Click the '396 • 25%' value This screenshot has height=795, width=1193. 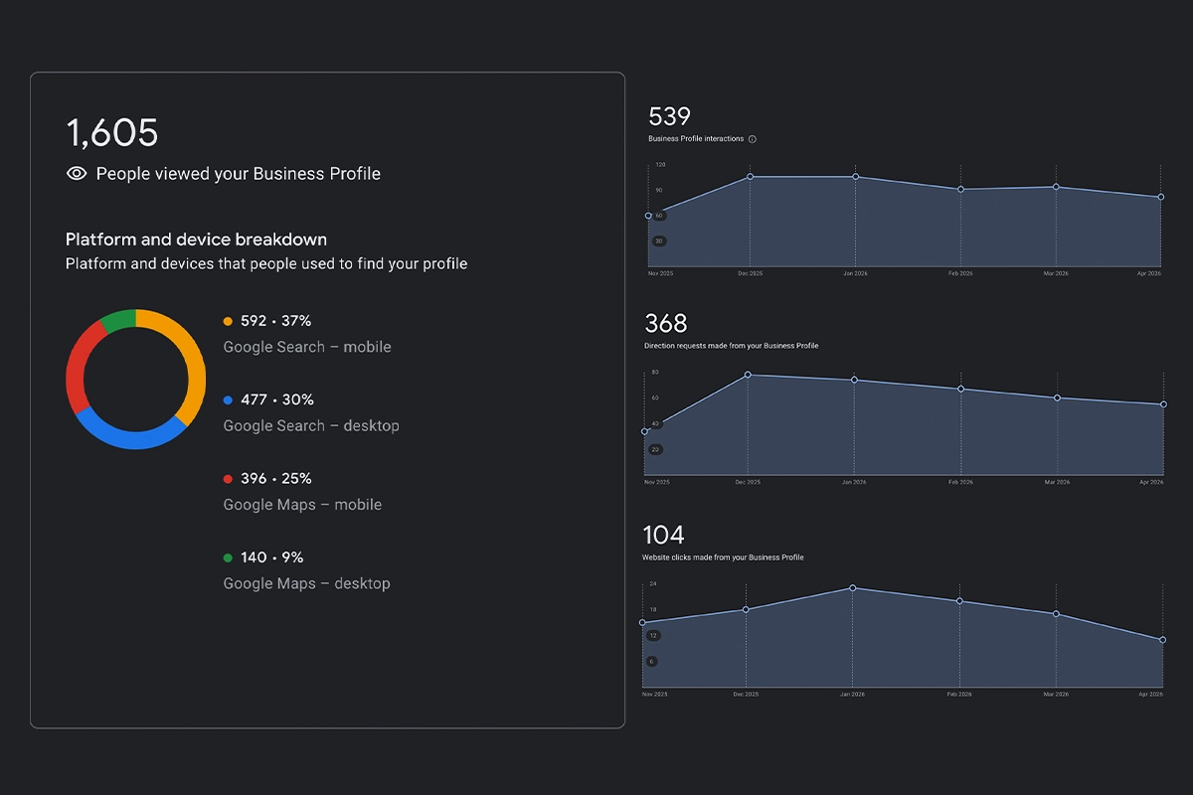(276, 479)
